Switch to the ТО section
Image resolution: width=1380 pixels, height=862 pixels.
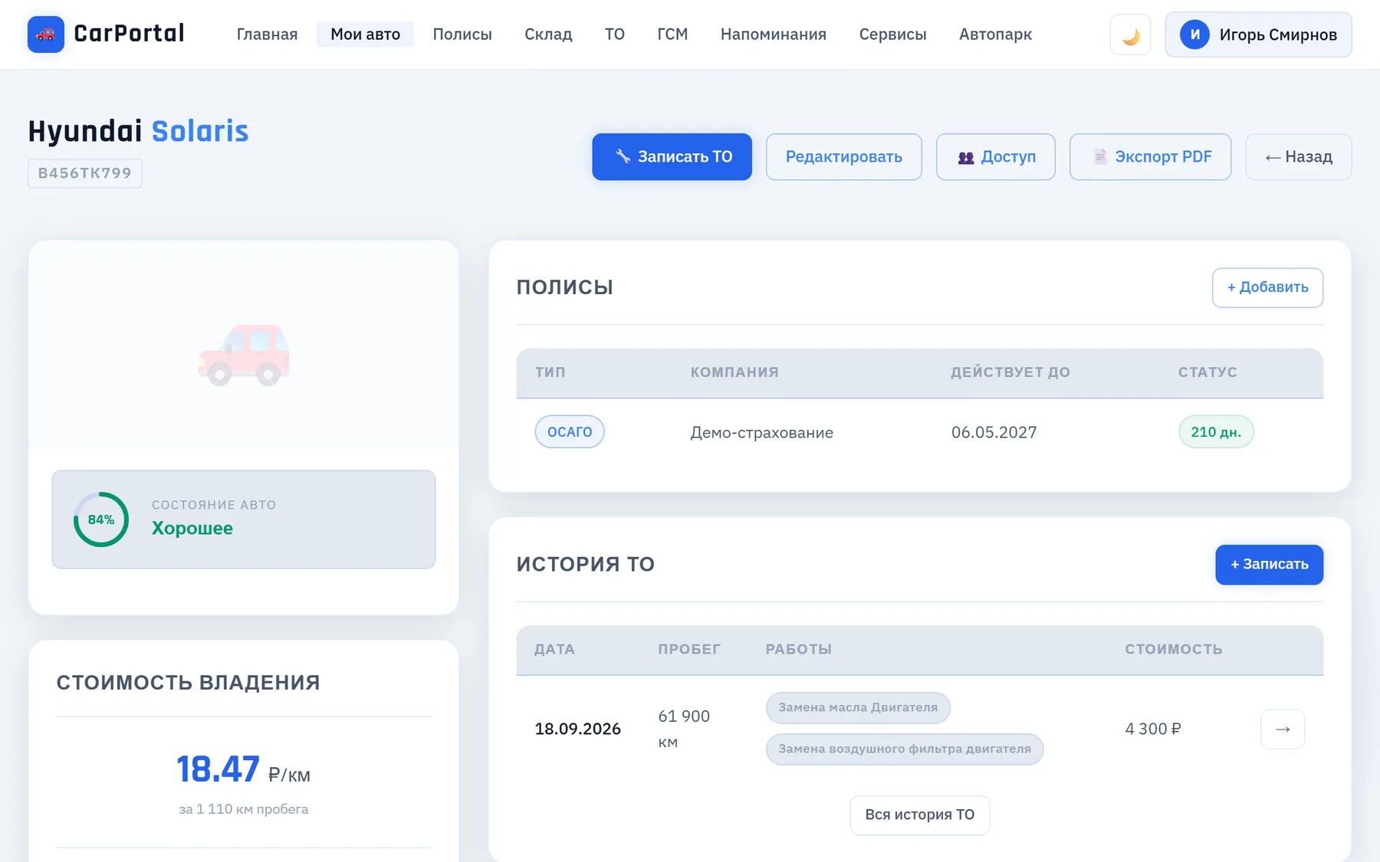coord(614,34)
